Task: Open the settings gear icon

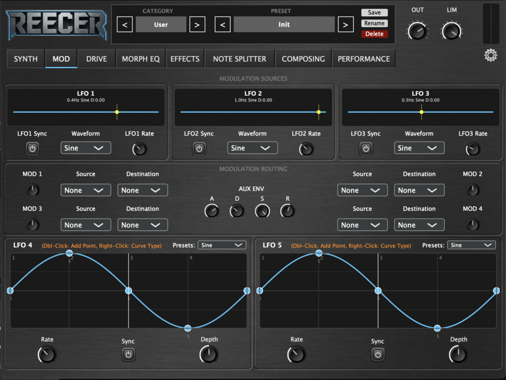Action: [490, 56]
